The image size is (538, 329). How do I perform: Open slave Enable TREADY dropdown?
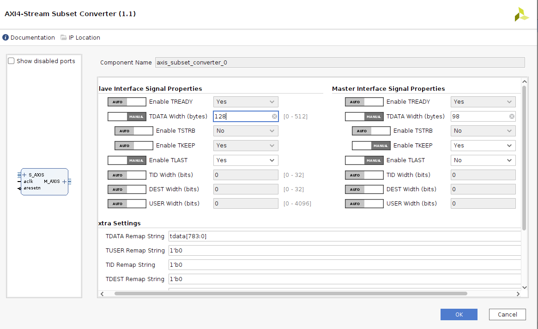click(246, 102)
